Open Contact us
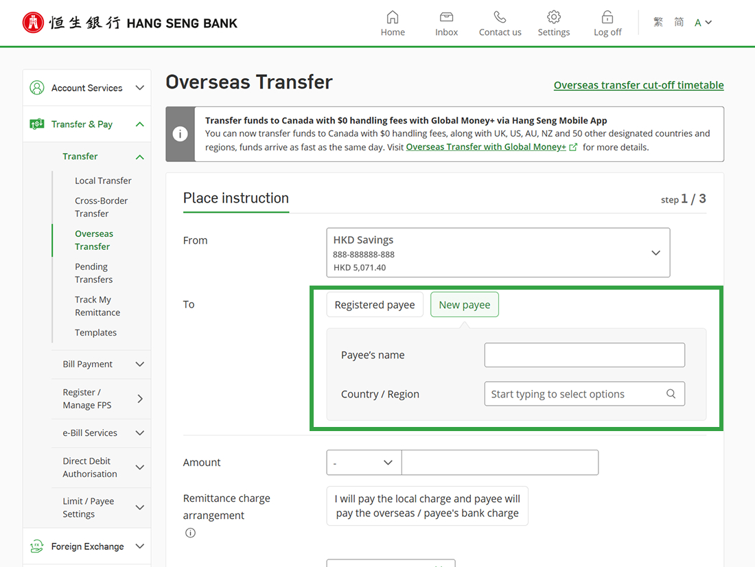The height and width of the screenshot is (567, 755). pos(499,23)
